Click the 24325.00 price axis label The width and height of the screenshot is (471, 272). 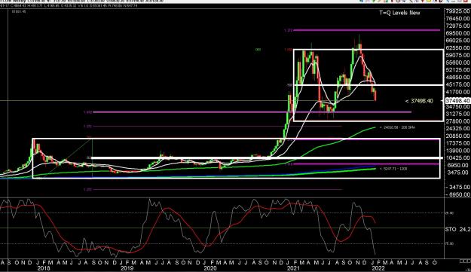457,129
